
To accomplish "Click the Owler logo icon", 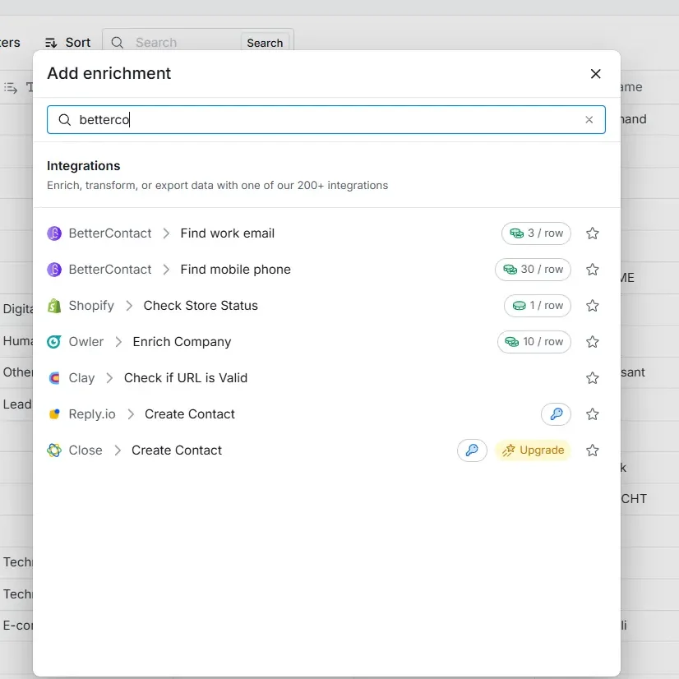I will pos(54,342).
